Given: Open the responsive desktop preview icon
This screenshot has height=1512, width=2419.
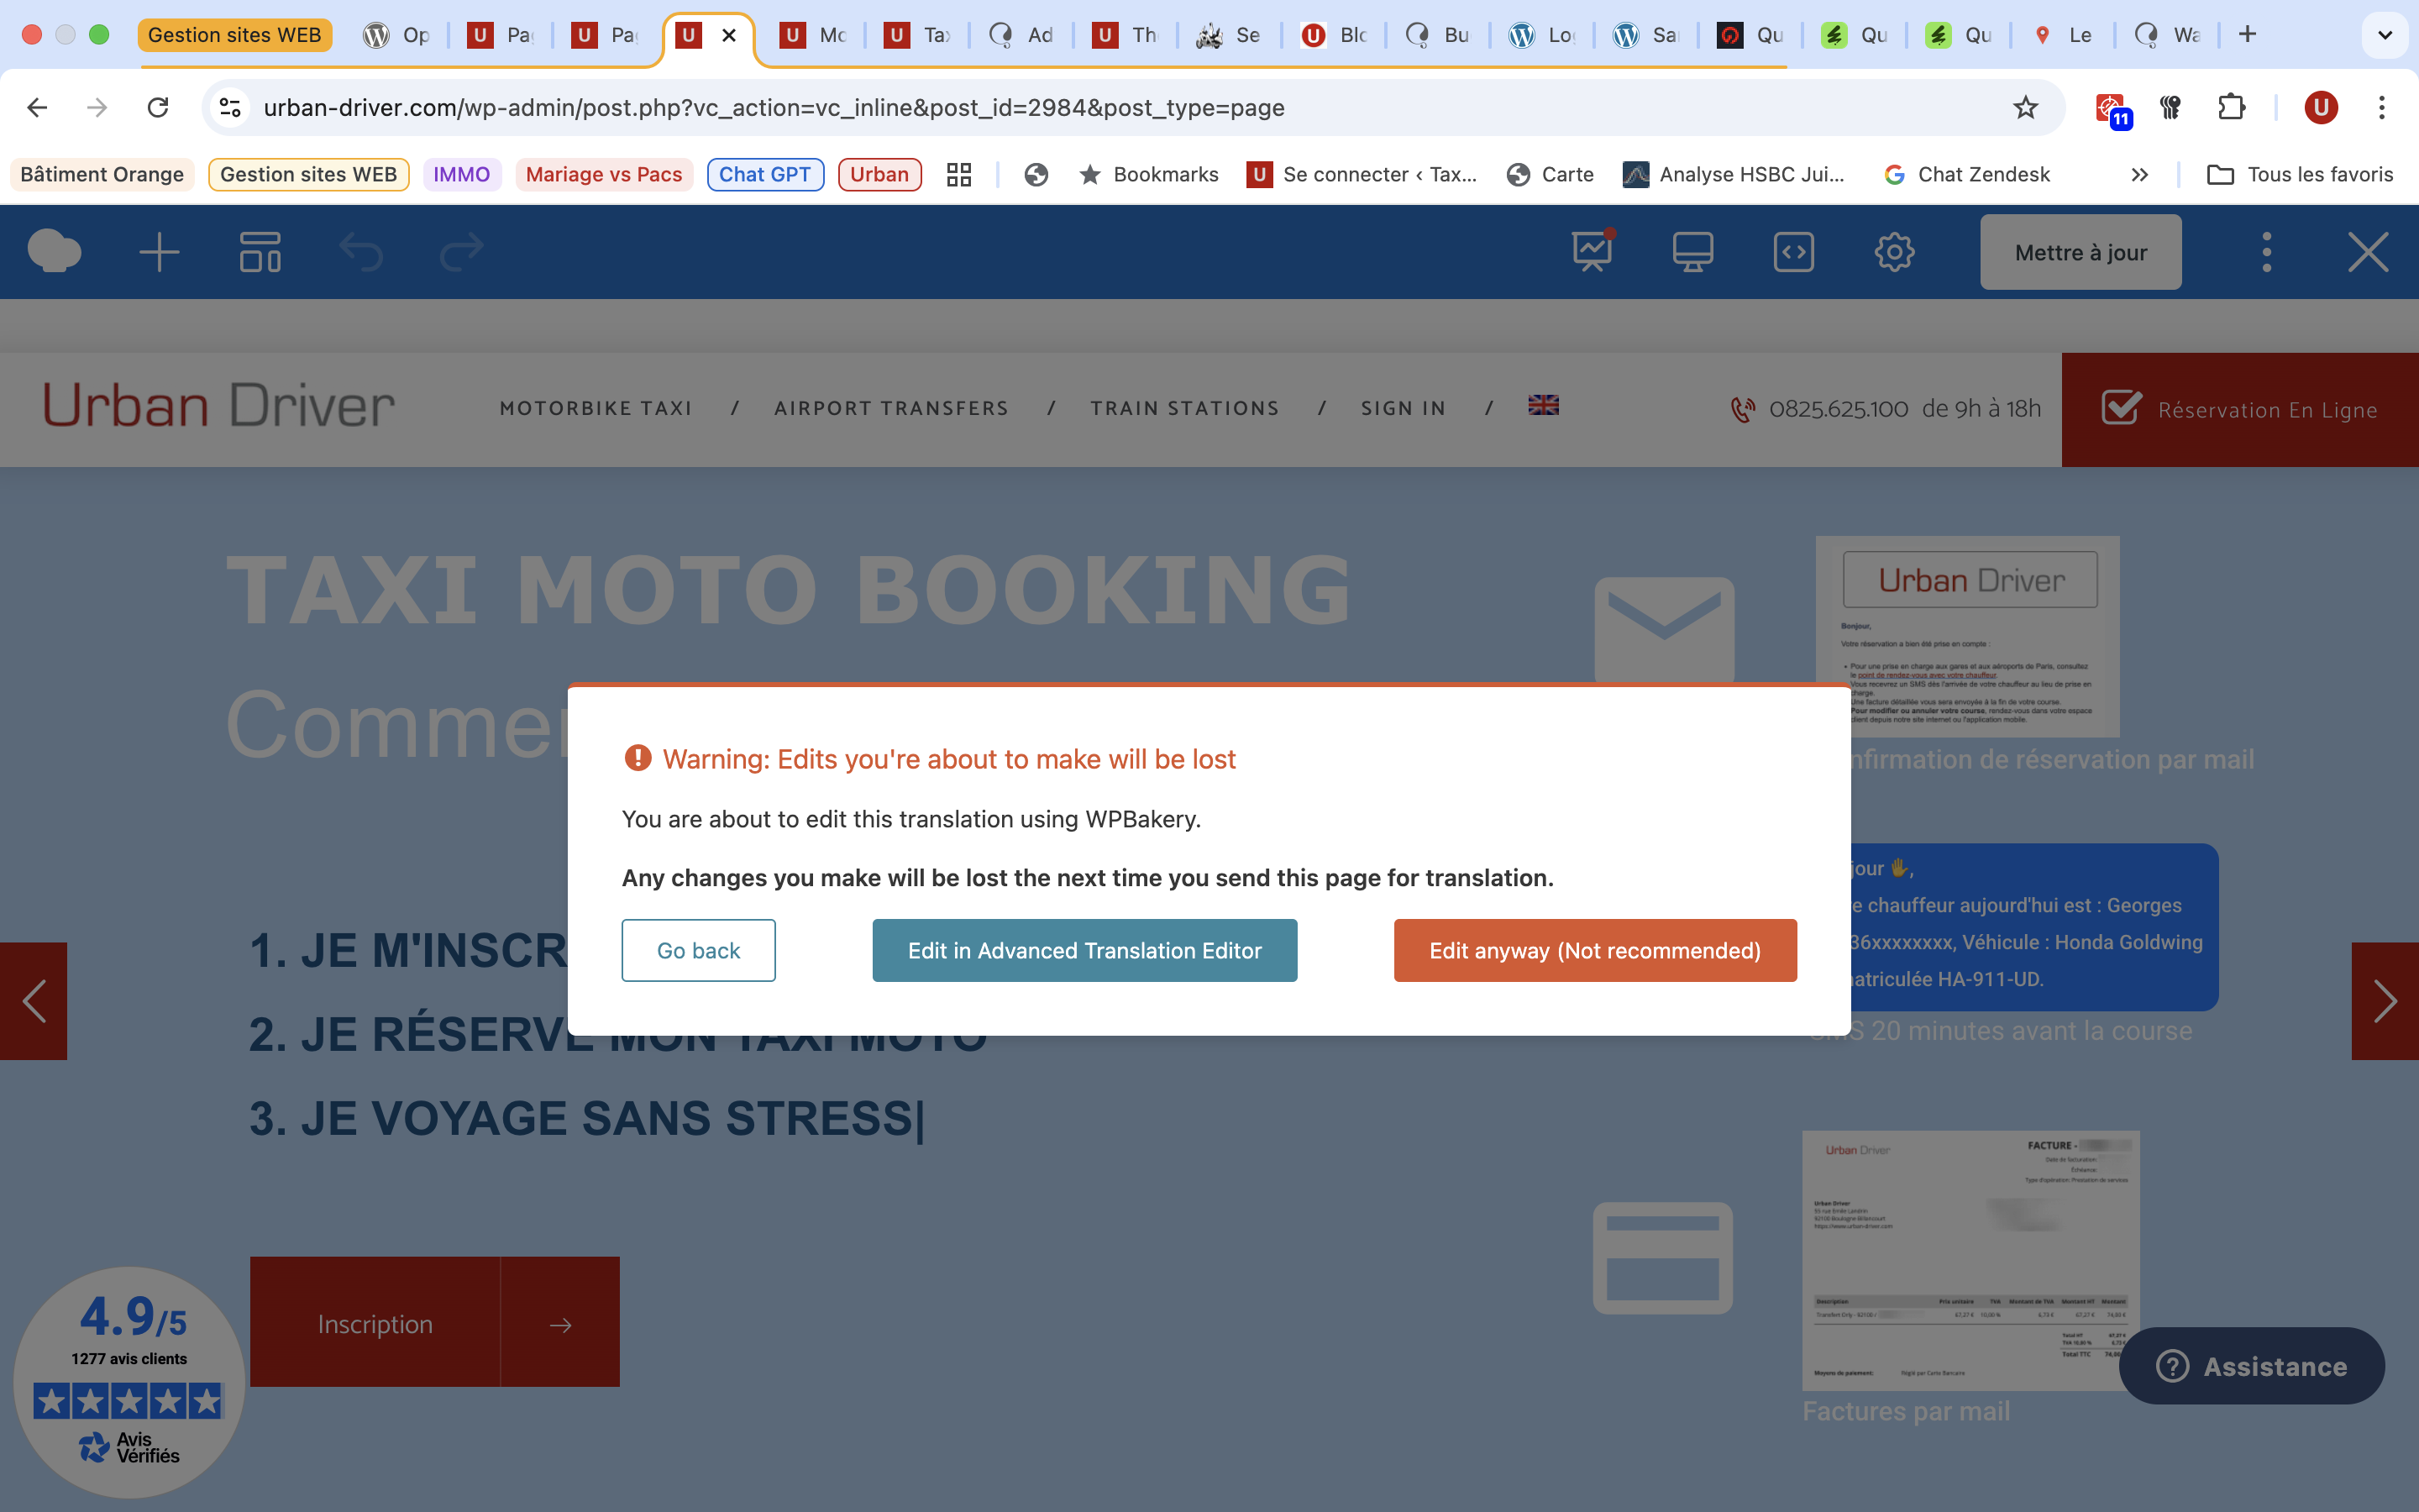Looking at the screenshot, I should 1692,251.
